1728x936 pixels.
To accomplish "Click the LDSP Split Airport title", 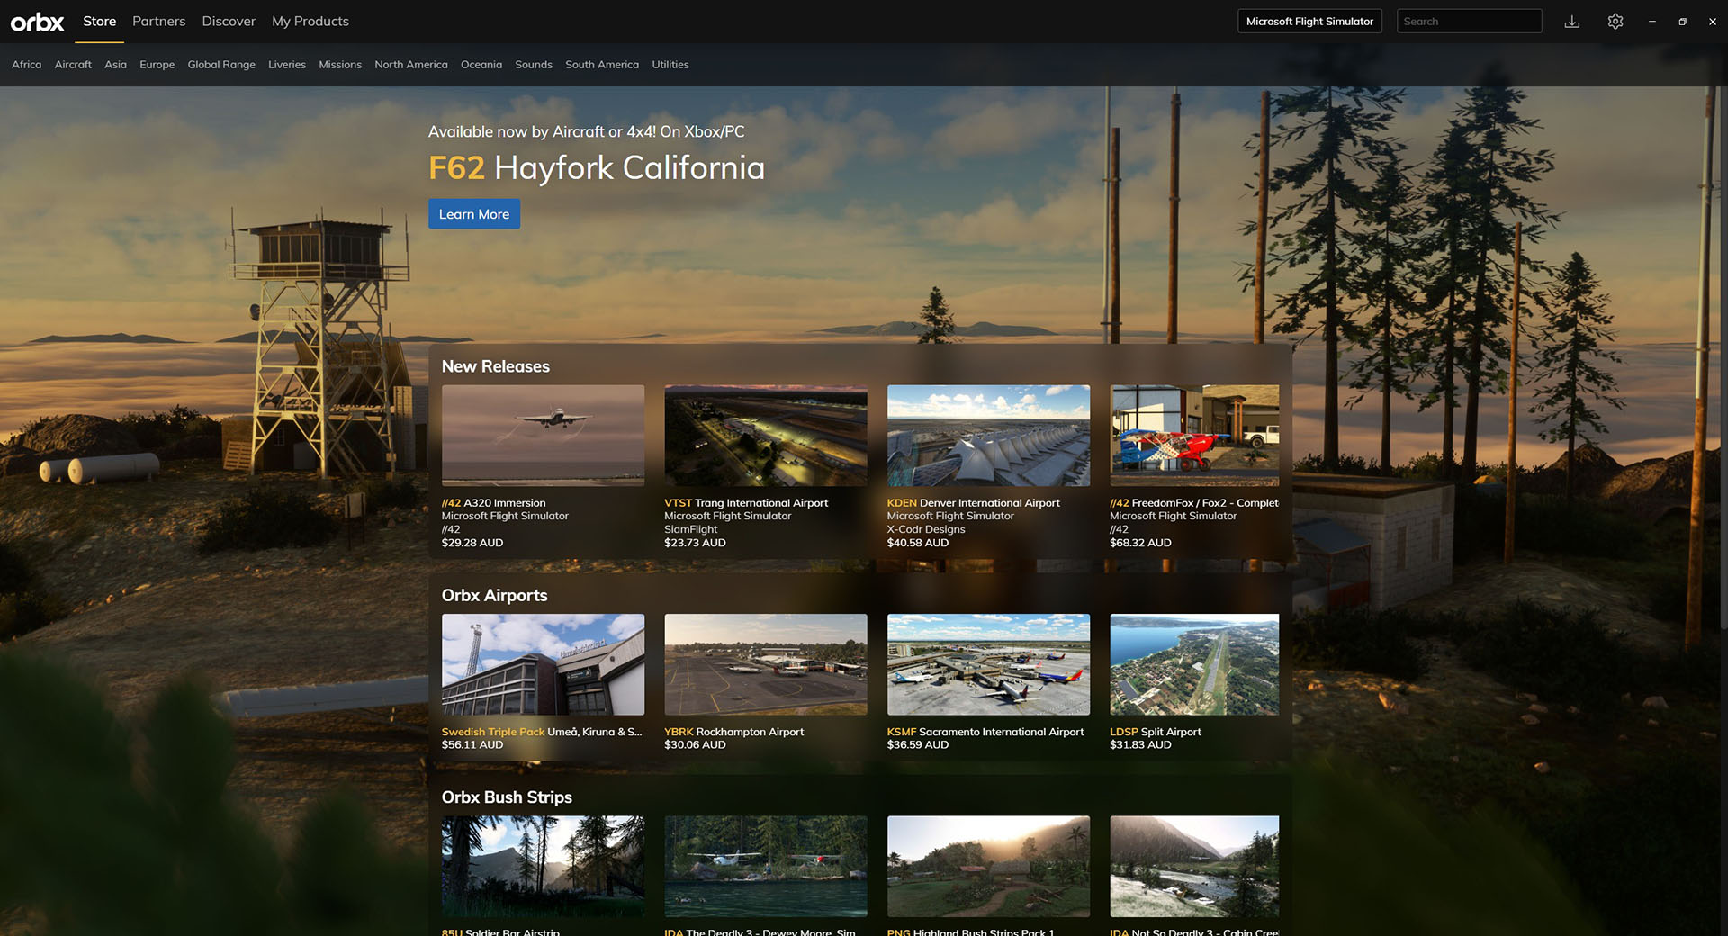I will pos(1156,732).
